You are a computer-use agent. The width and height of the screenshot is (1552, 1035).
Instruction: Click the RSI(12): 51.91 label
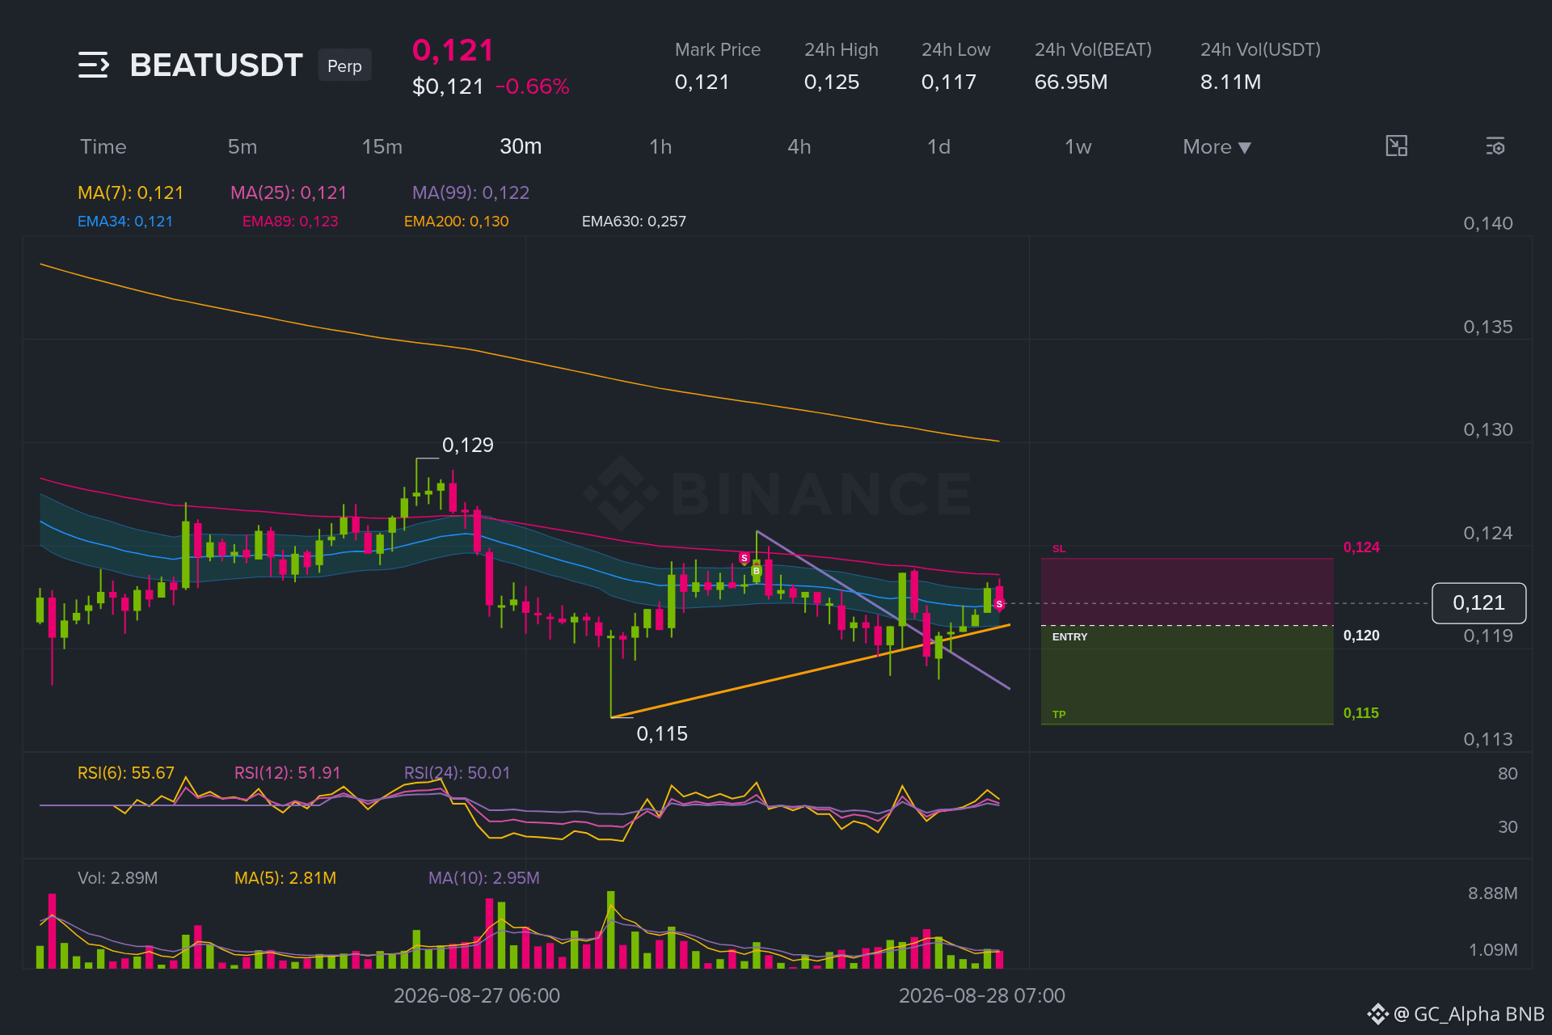click(x=288, y=773)
